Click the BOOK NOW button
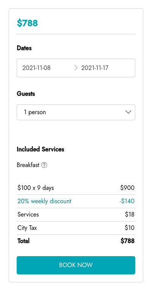 tap(76, 265)
